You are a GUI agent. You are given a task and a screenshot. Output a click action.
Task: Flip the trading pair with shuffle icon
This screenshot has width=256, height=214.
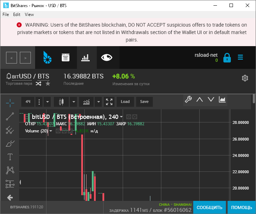[x=39, y=84]
